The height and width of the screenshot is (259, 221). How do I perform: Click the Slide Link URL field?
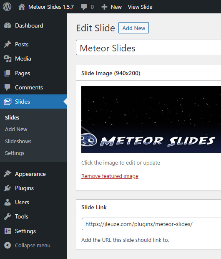coord(151,224)
